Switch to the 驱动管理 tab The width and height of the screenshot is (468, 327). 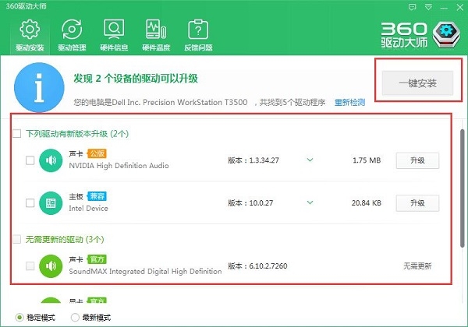coord(72,35)
